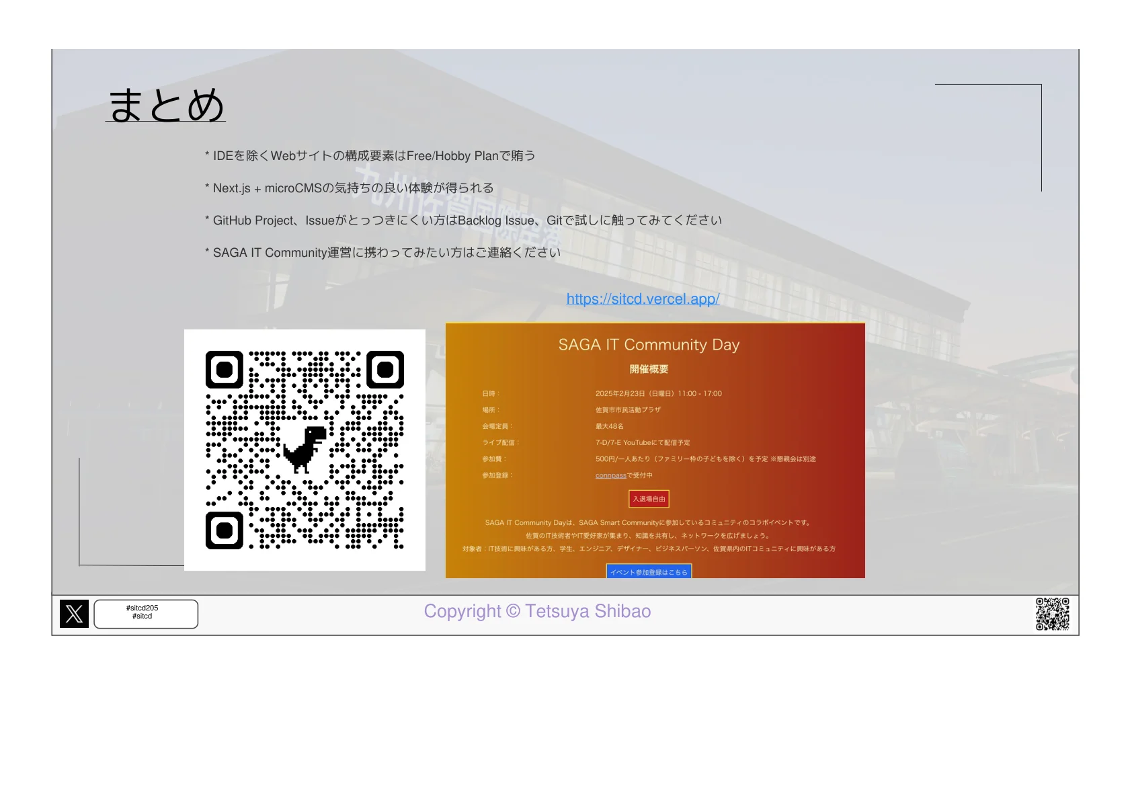Click the red 入退場自由 button

649,499
